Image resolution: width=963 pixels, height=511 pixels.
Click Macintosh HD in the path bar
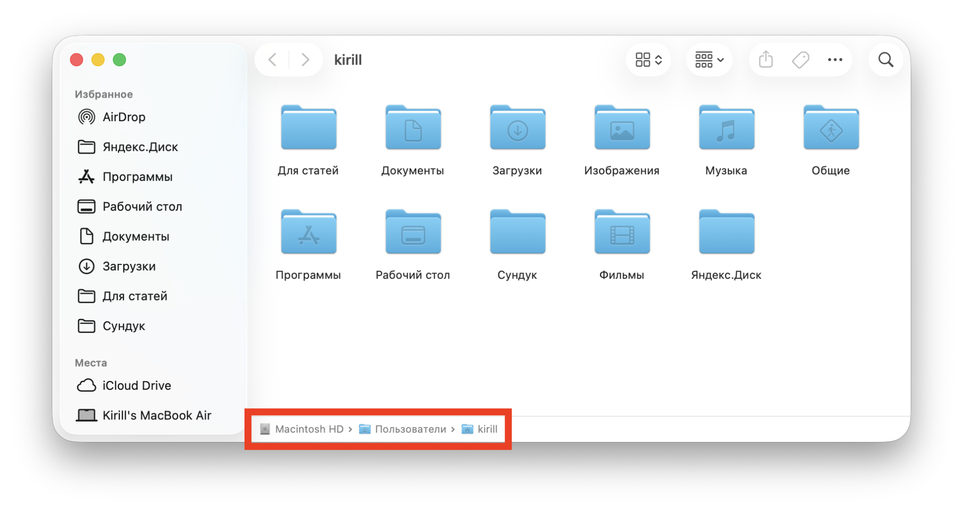click(302, 429)
